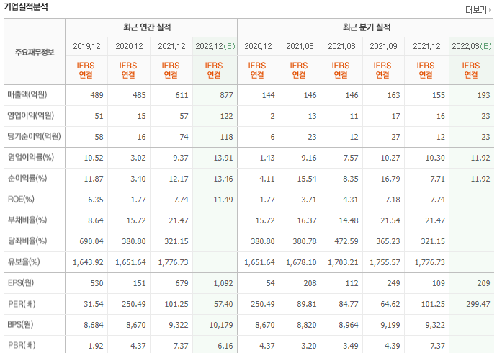Select 당좌비율 value 472.59
The width and height of the screenshot is (497, 353).
346,241
